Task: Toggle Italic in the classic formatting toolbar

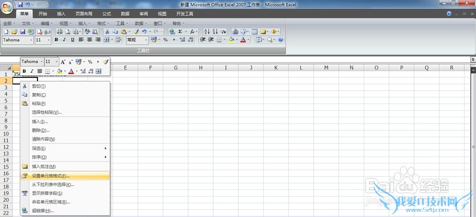Action: pyautogui.click(x=64, y=40)
